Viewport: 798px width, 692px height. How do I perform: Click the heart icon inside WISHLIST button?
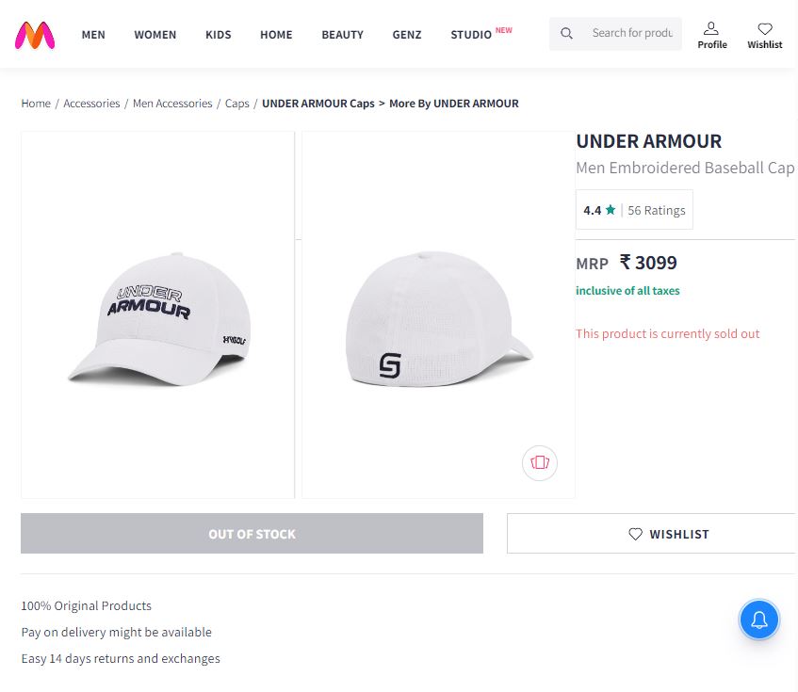(635, 534)
